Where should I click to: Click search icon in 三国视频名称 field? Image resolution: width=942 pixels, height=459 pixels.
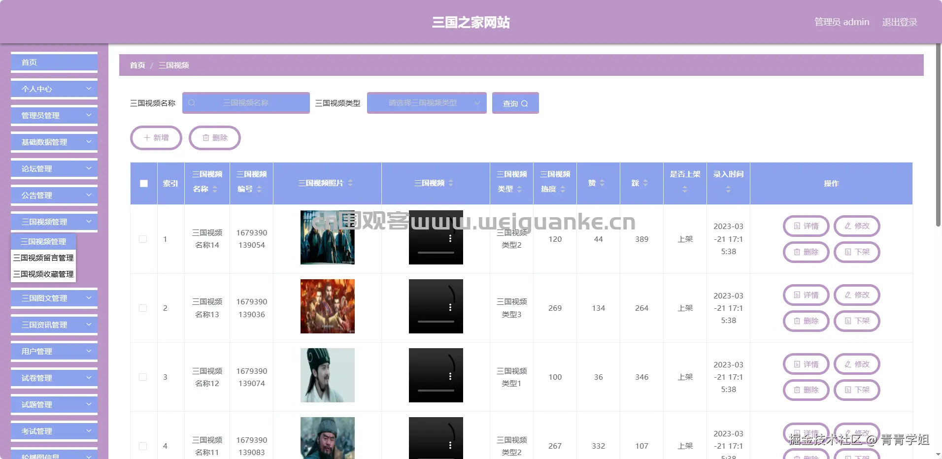(x=192, y=103)
